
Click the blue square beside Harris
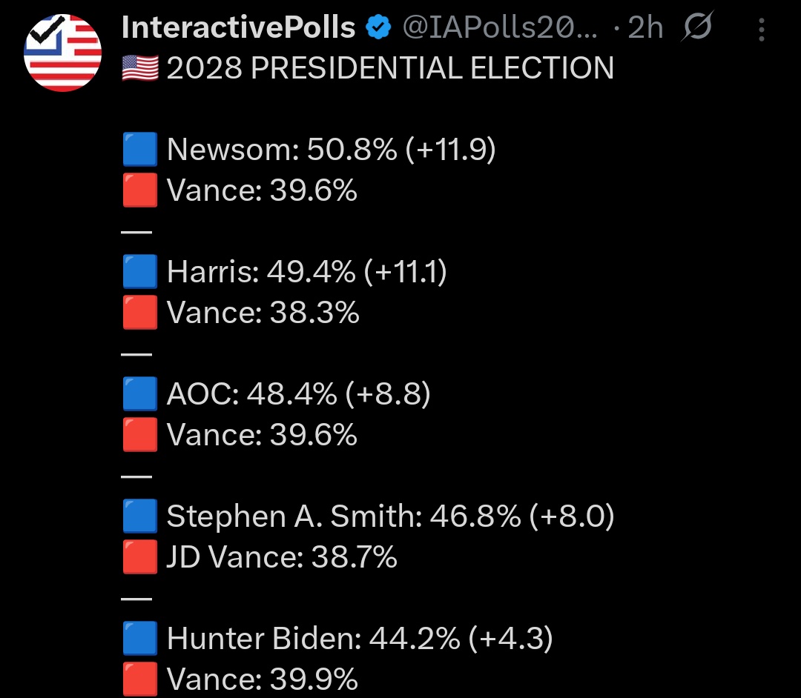[x=140, y=271]
